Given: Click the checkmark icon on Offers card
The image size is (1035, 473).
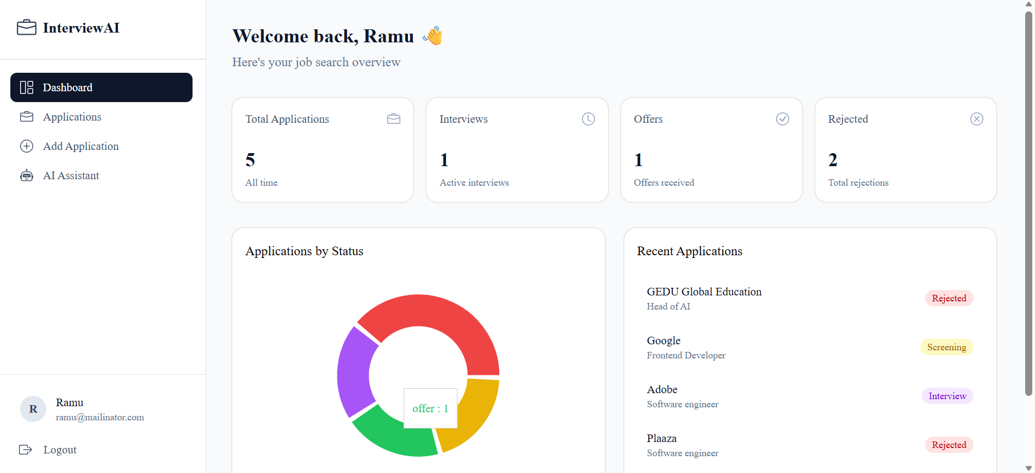Looking at the screenshot, I should point(783,119).
